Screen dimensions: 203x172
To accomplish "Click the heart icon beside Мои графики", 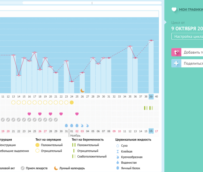I will click(x=174, y=10).
